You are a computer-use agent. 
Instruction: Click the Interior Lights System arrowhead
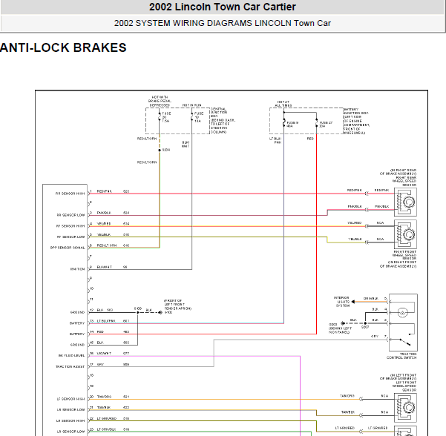point(353,302)
